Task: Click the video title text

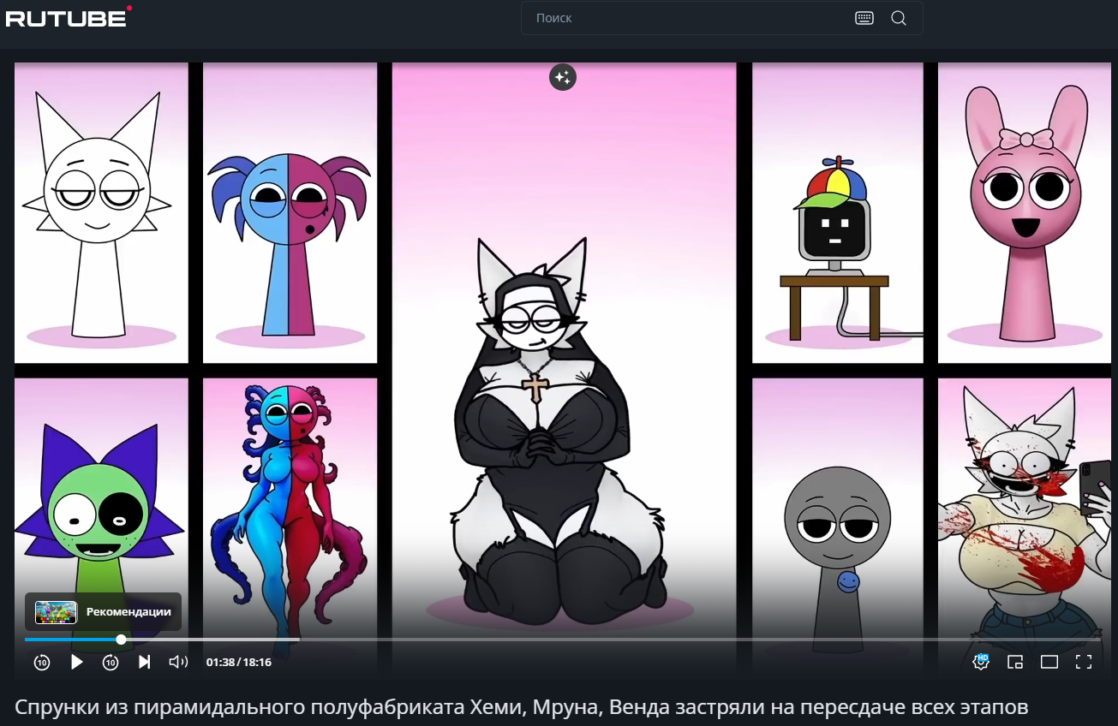Action: click(x=521, y=707)
